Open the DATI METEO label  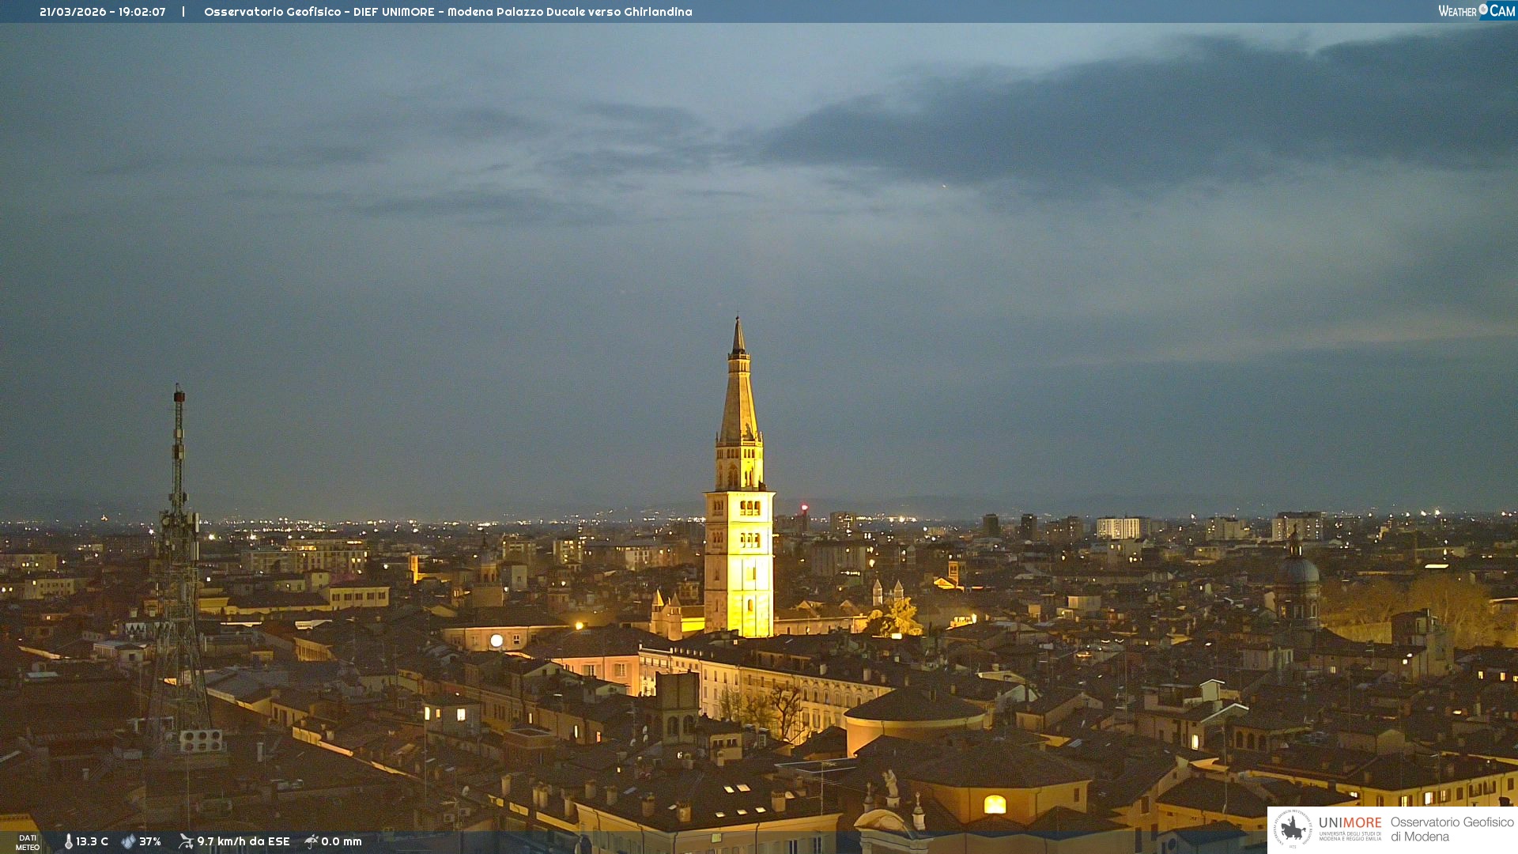pos(28,842)
